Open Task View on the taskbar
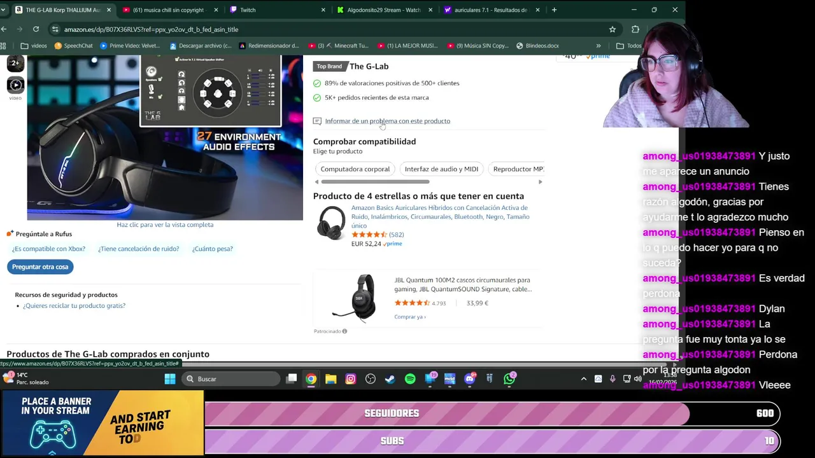This screenshot has width=815, height=458. (x=292, y=379)
